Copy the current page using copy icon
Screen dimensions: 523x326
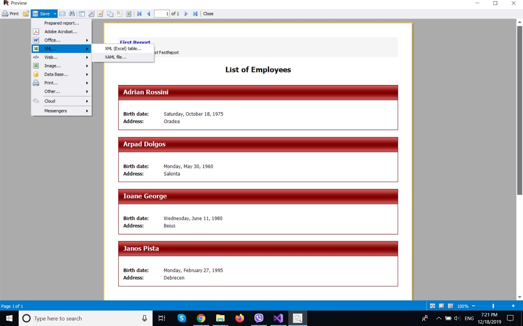[110, 14]
